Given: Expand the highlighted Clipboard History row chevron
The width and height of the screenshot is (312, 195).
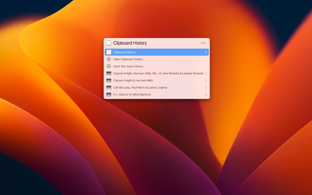Looking at the screenshot, I should [x=206, y=52].
